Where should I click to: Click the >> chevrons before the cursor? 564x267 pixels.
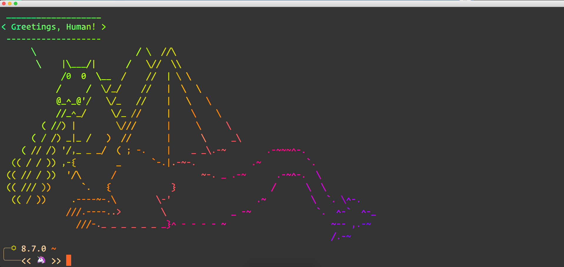(56, 261)
